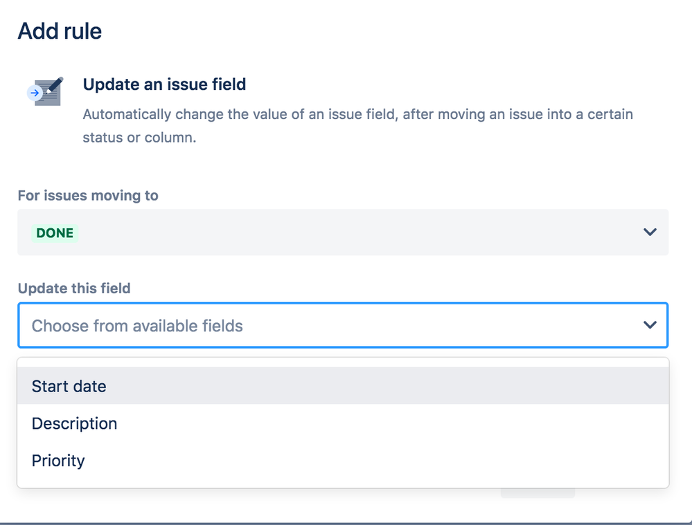Click the Automatically change the value description line
This screenshot has width=692, height=525.
click(x=357, y=114)
